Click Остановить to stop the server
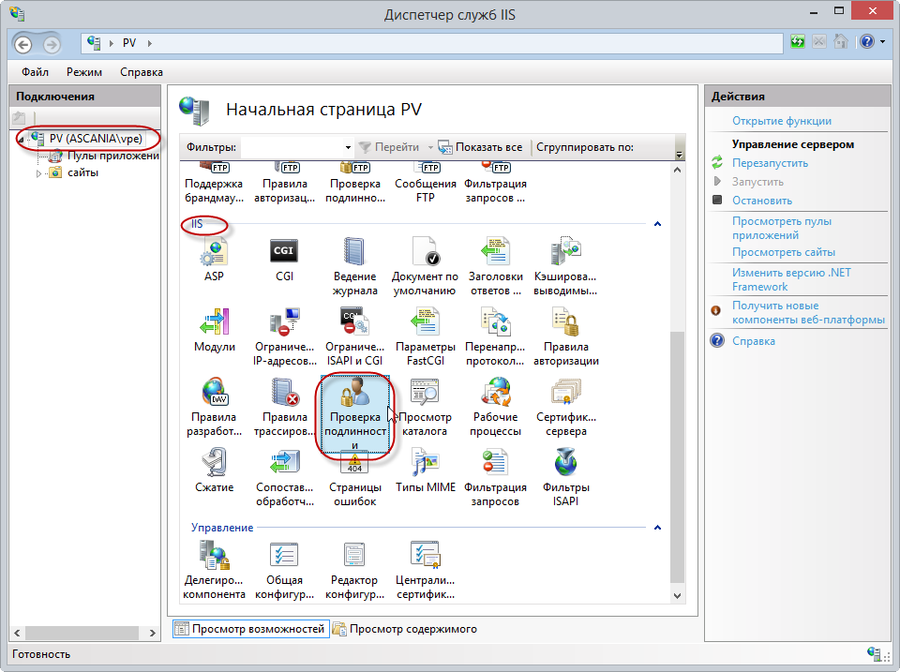 coord(761,201)
